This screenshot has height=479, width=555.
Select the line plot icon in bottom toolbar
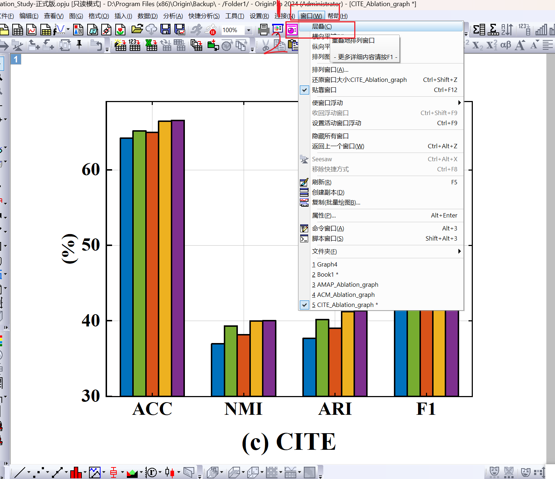point(19,472)
